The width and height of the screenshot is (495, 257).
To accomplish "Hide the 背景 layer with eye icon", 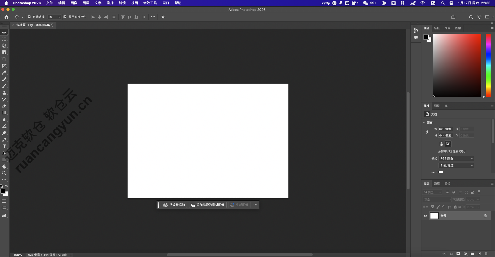I will (425, 216).
